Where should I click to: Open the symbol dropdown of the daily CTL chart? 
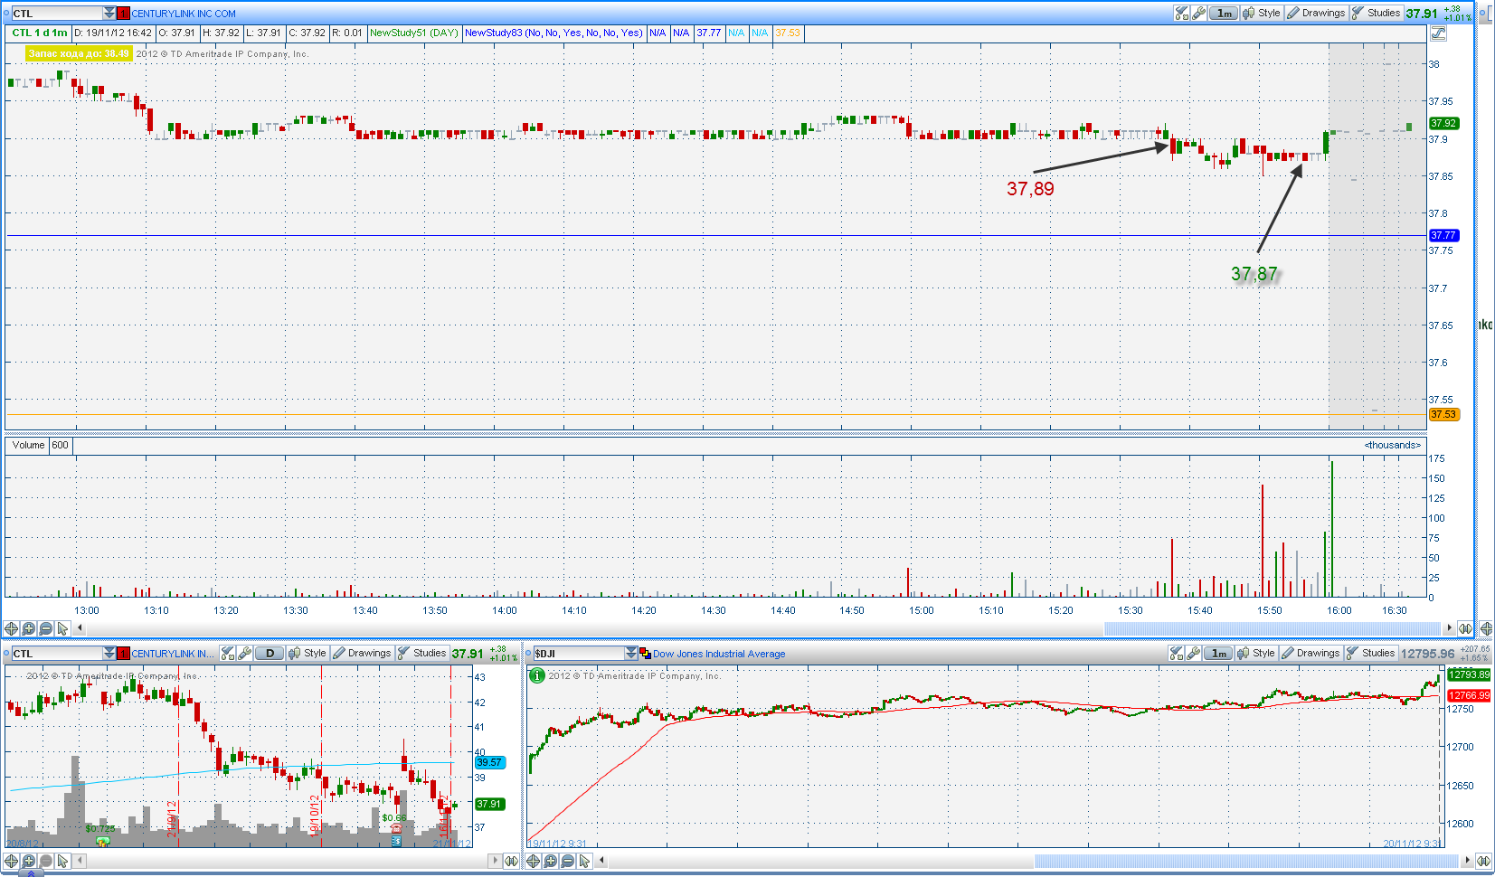pos(109,653)
